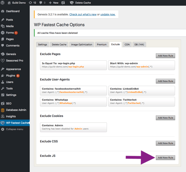The width and height of the screenshot is (186, 172).
Task: Click the Forms icon in sidebar
Action: [2, 33]
